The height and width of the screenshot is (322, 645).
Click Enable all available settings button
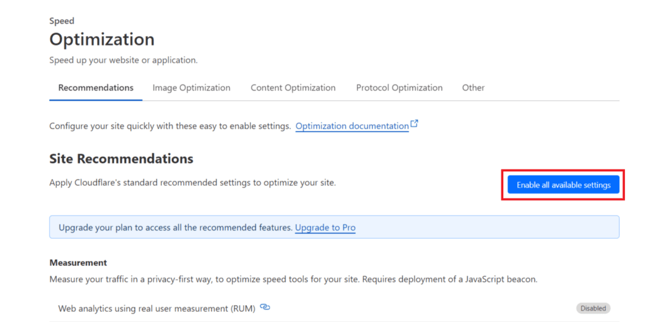(563, 185)
